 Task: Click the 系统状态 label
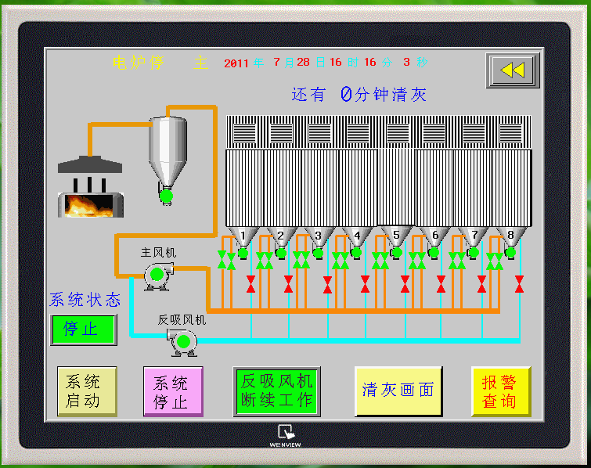pos(85,300)
